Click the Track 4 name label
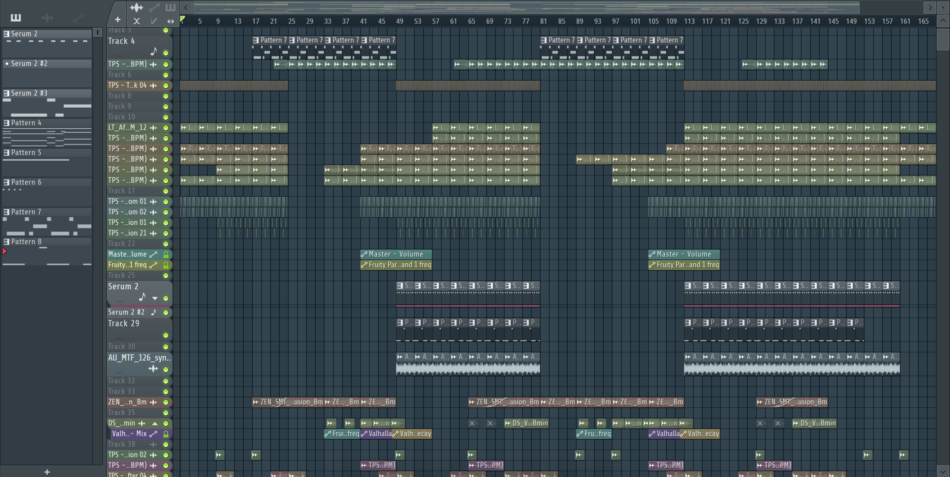 [x=121, y=41]
